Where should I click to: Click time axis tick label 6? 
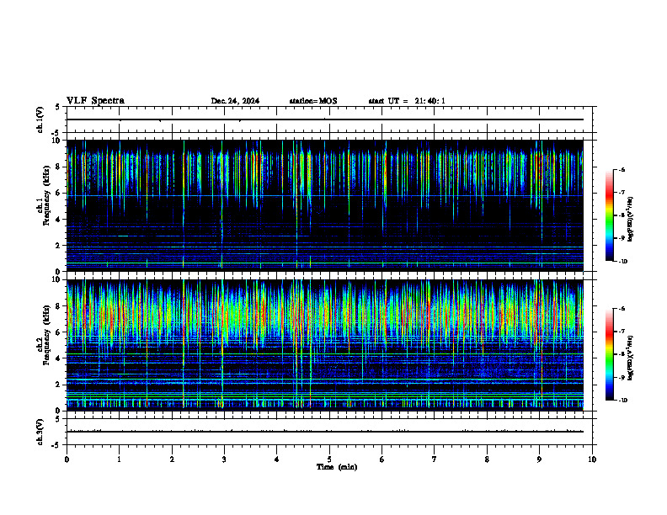point(382,459)
